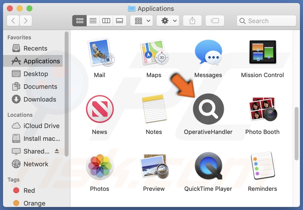303x210 pixels.
Task: Eject the Shared… volume
Action: tap(57, 151)
